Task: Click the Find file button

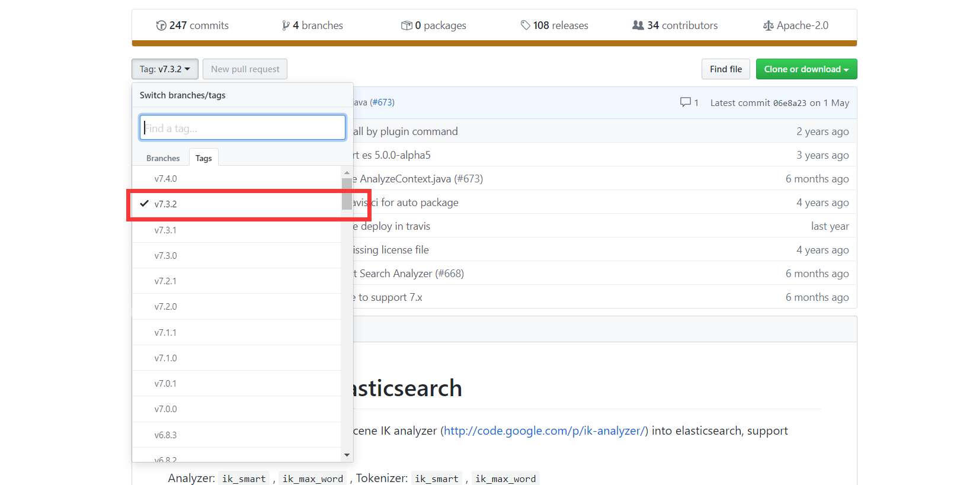Action: pyautogui.click(x=726, y=69)
